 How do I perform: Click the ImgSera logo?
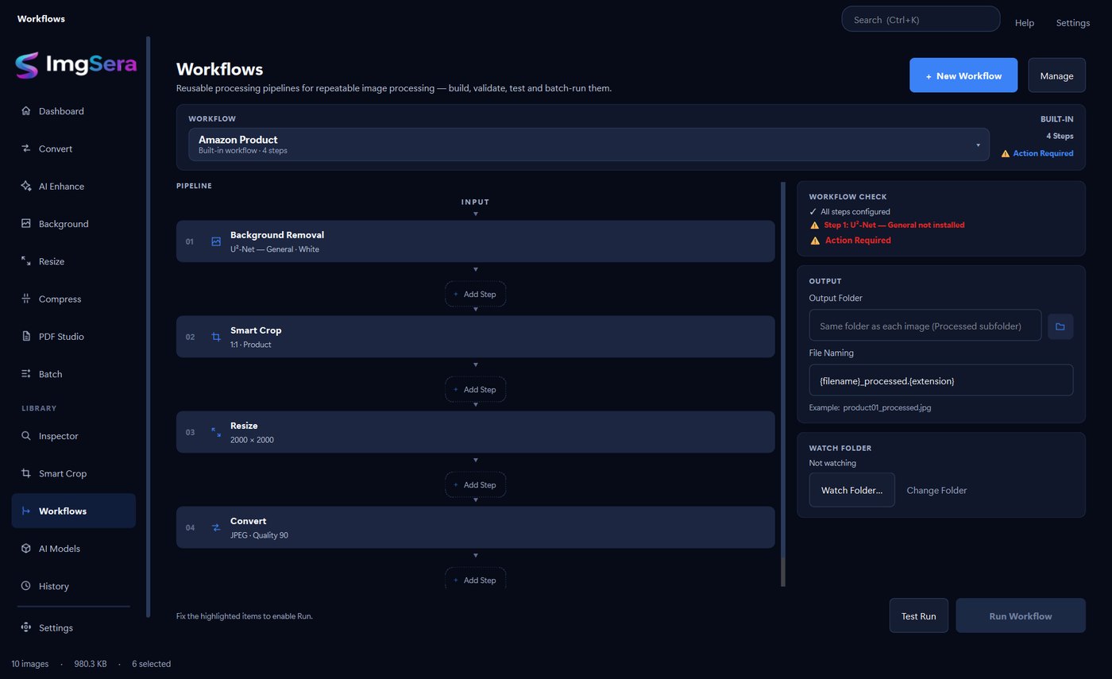[x=76, y=65]
